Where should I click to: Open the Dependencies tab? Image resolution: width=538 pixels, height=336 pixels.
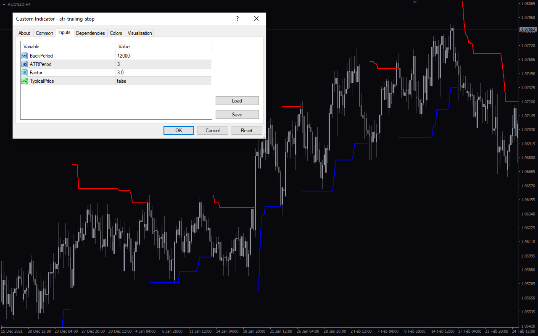click(90, 33)
